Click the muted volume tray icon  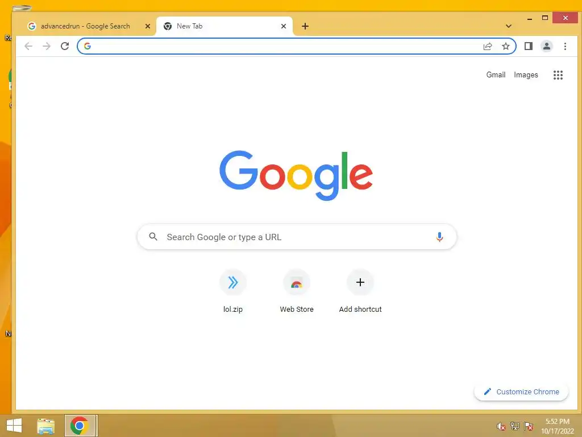501,426
